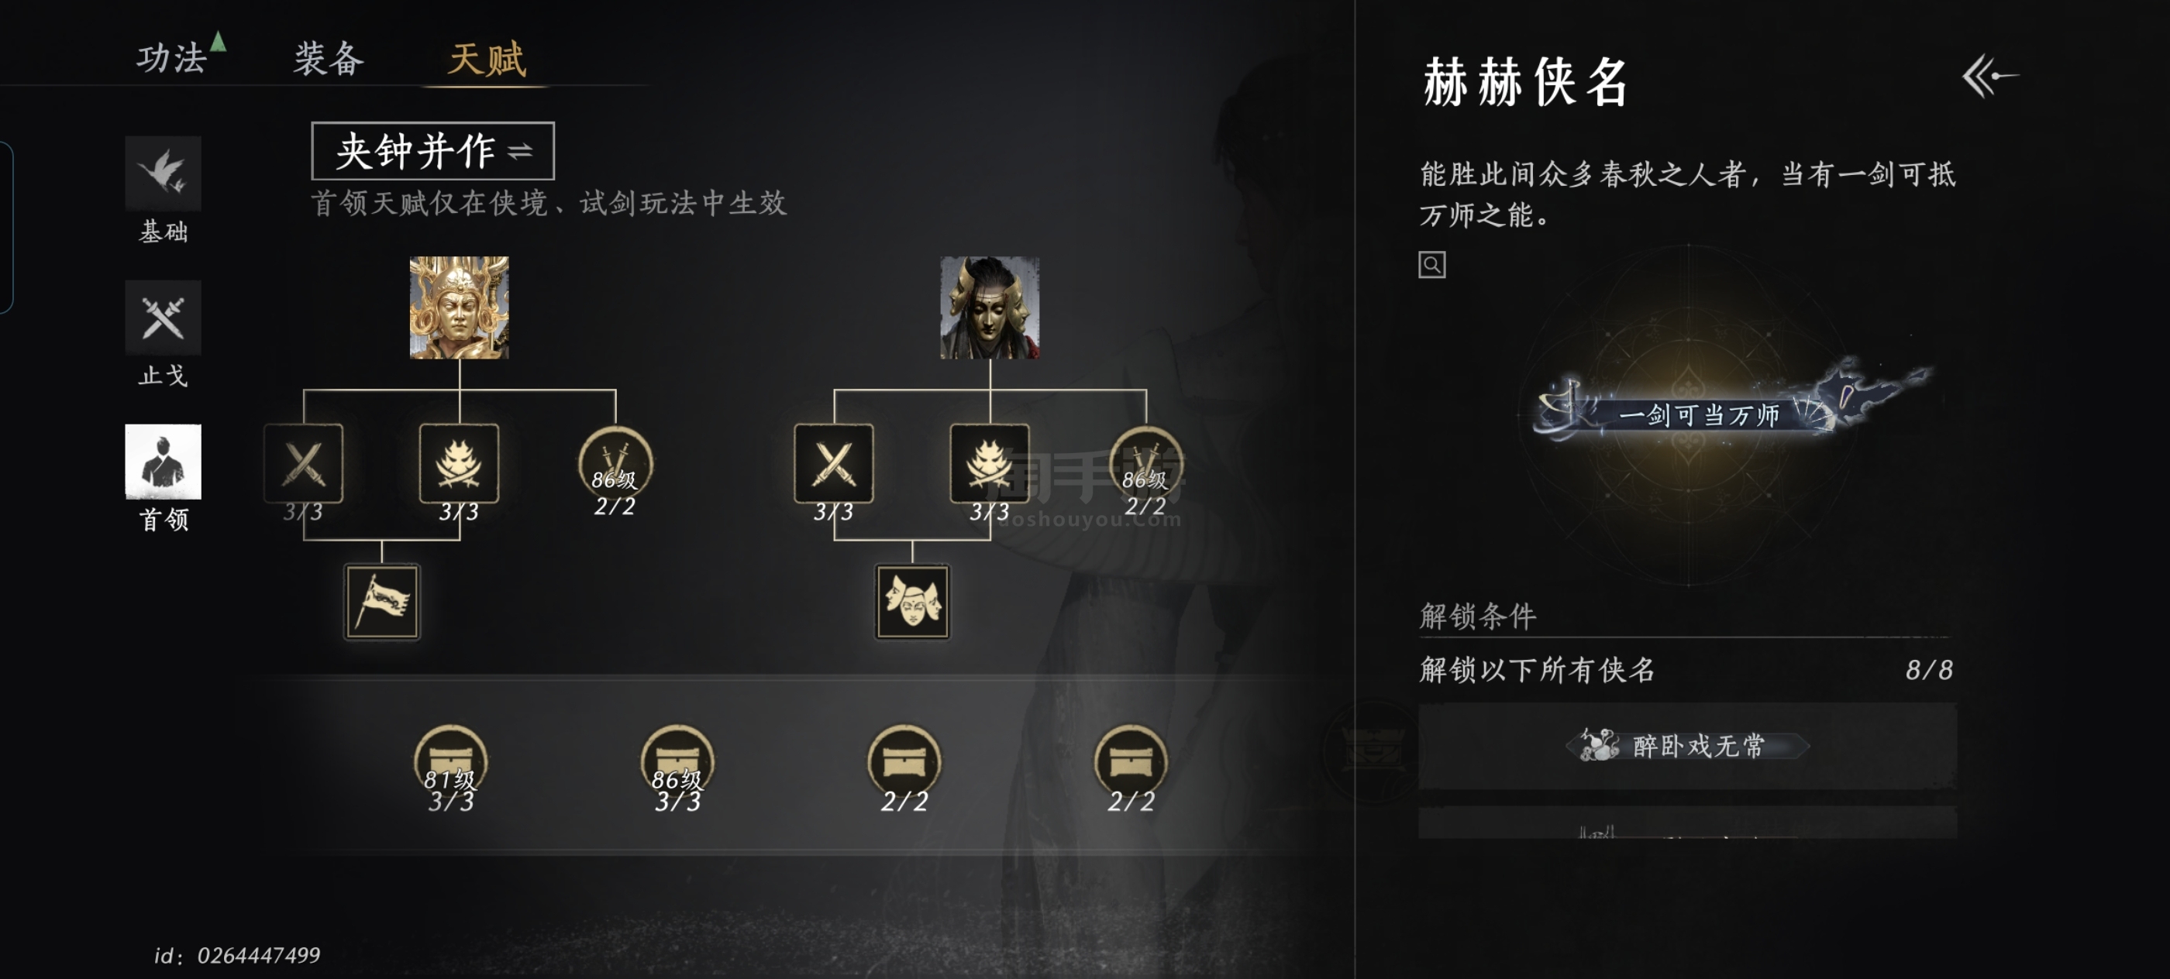Open the three-masks talent node
This screenshot has width=2170, height=979.
tap(912, 602)
